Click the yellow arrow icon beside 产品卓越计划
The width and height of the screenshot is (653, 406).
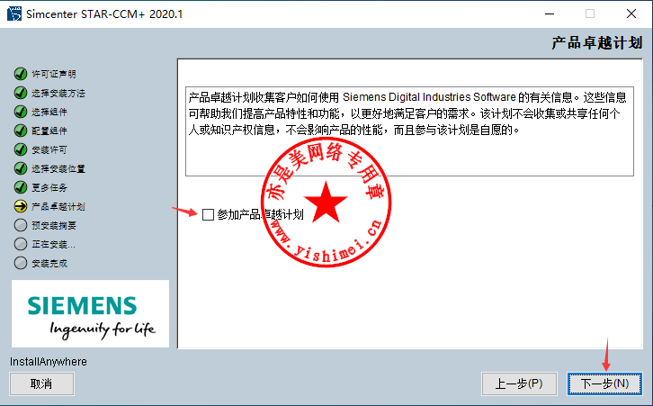pos(21,206)
